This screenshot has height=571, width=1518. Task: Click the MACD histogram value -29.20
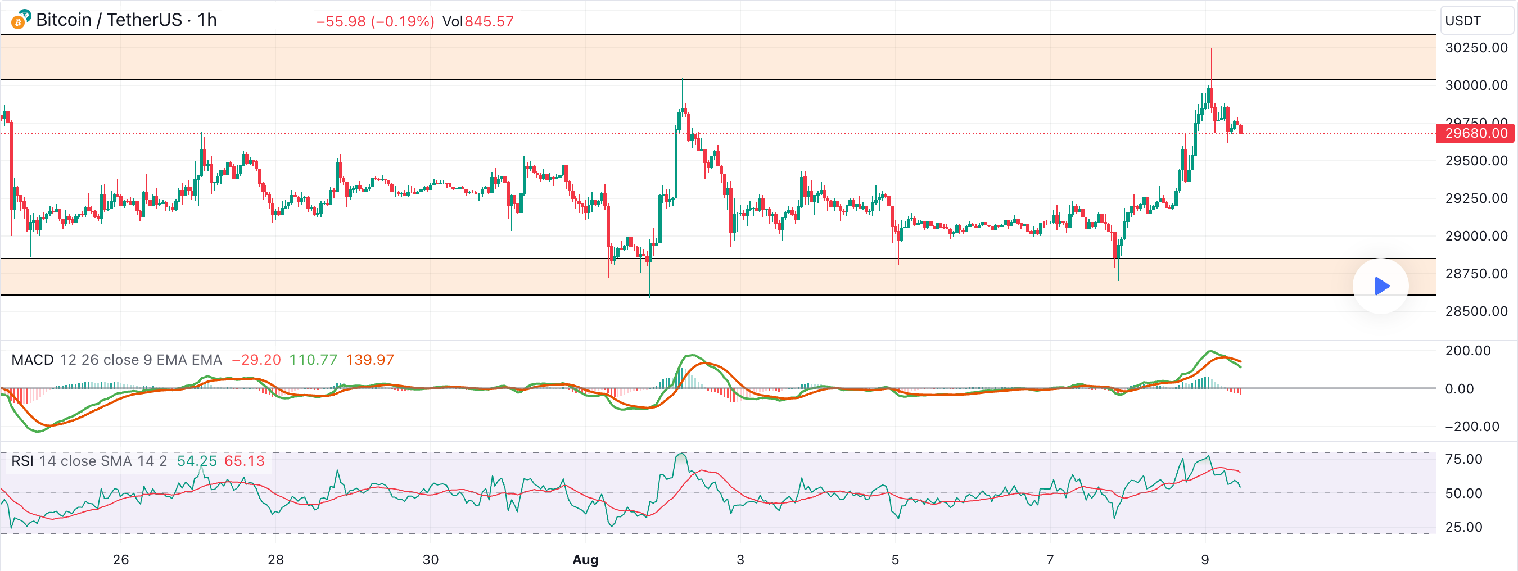[256, 360]
